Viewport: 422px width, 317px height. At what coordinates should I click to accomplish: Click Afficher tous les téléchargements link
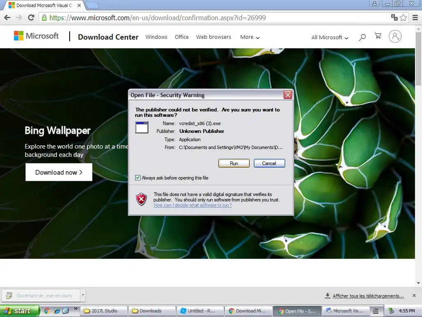pos(368,296)
